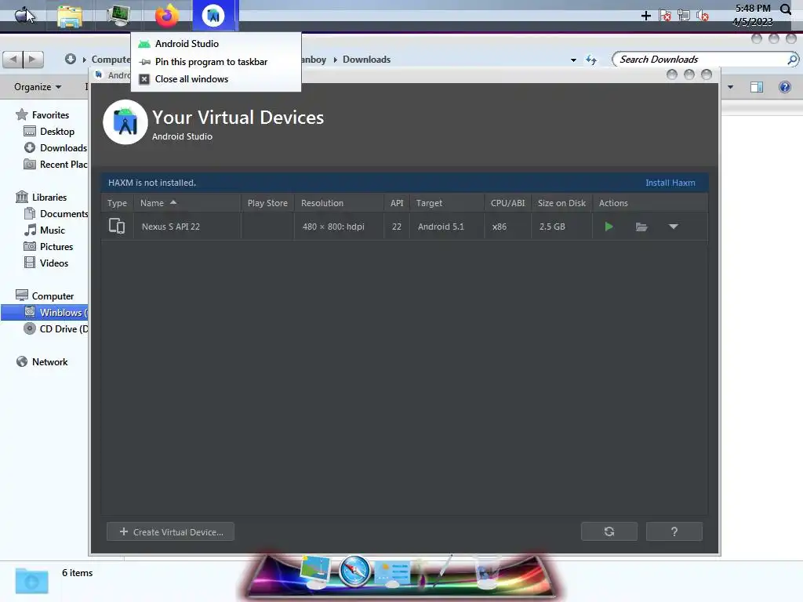Open Safari compass icon in dock
This screenshot has height=602, width=803.
pos(355,570)
